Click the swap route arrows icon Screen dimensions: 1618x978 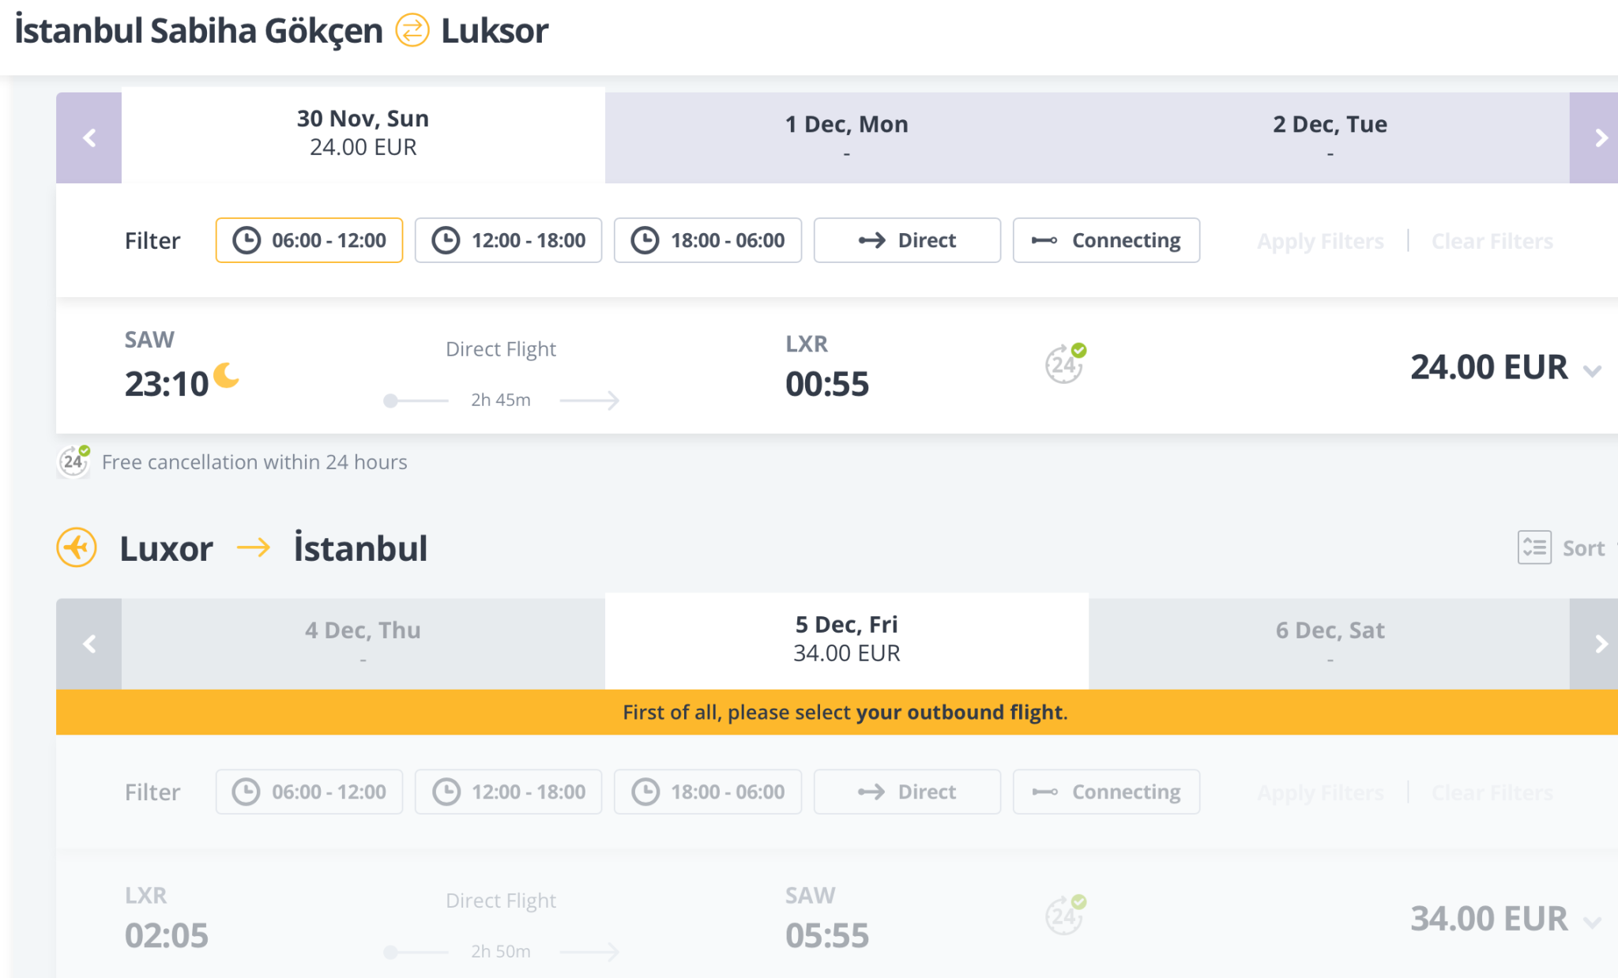(x=412, y=31)
